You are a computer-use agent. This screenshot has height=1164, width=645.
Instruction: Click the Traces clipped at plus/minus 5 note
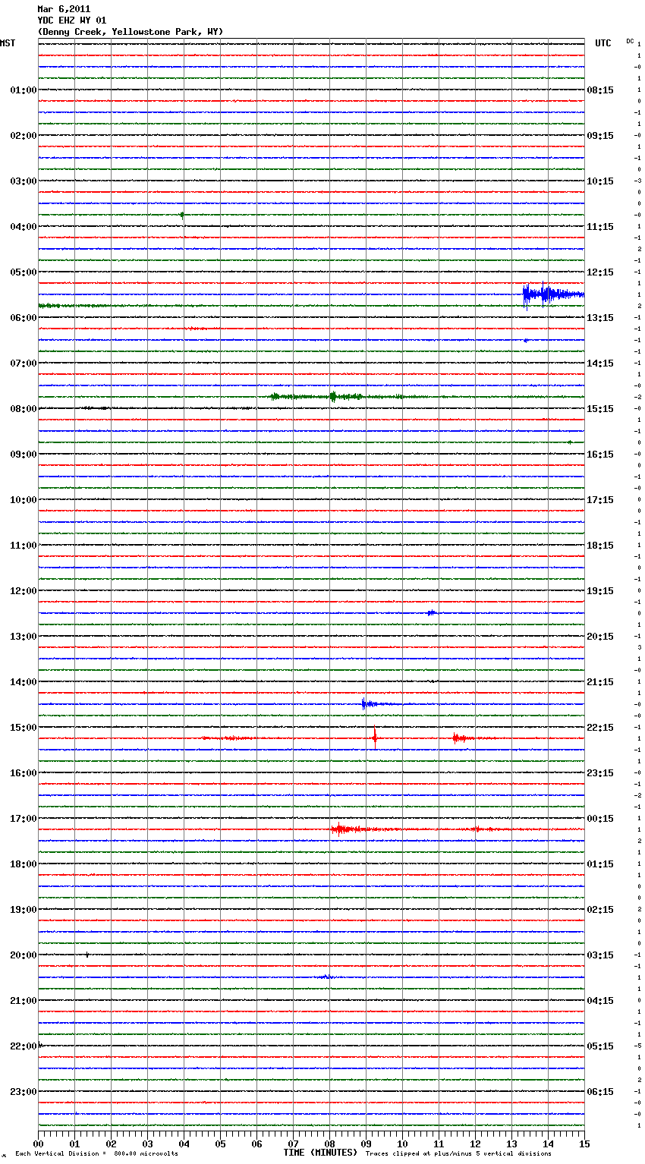pyautogui.click(x=458, y=1154)
